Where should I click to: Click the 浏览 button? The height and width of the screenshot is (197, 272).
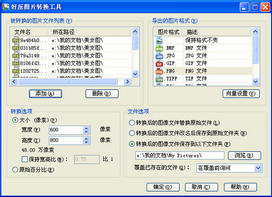(x=244, y=156)
